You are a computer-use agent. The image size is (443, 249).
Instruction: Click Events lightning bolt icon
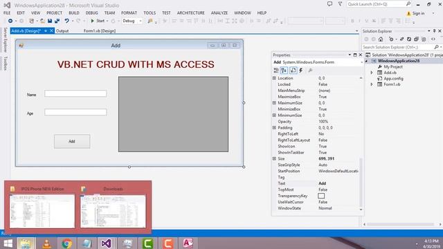coord(301,71)
